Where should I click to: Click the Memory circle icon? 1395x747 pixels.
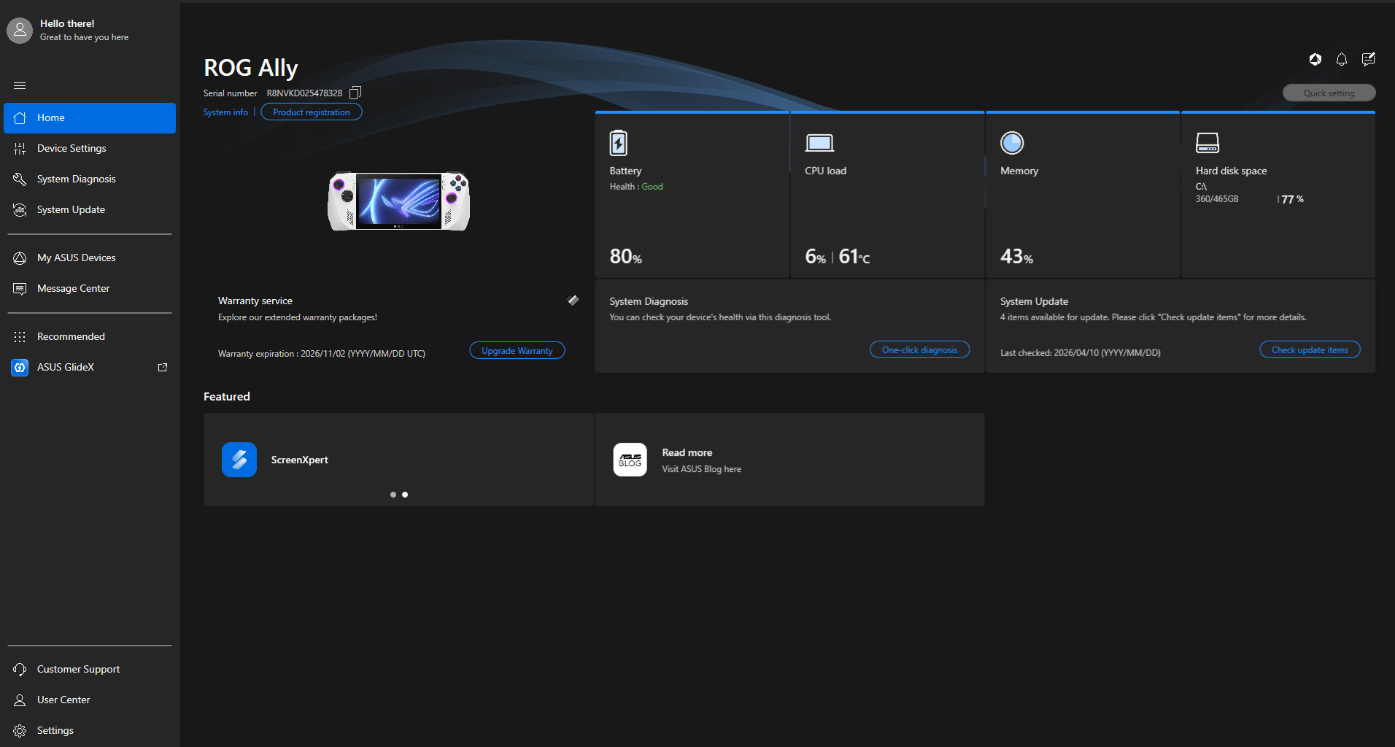[1012, 143]
